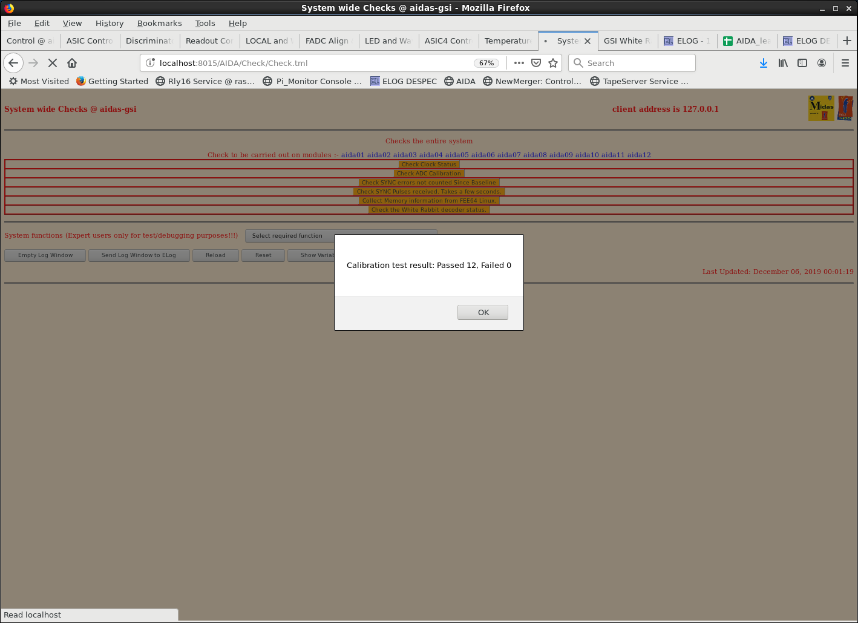The height and width of the screenshot is (623, 858).
Task: Click the Reset button
Action: tap(263, 255)
